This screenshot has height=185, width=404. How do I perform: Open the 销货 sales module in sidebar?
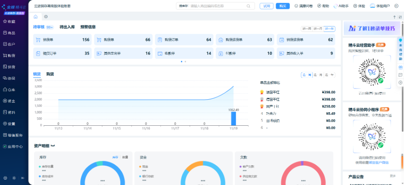click(9, 67)
